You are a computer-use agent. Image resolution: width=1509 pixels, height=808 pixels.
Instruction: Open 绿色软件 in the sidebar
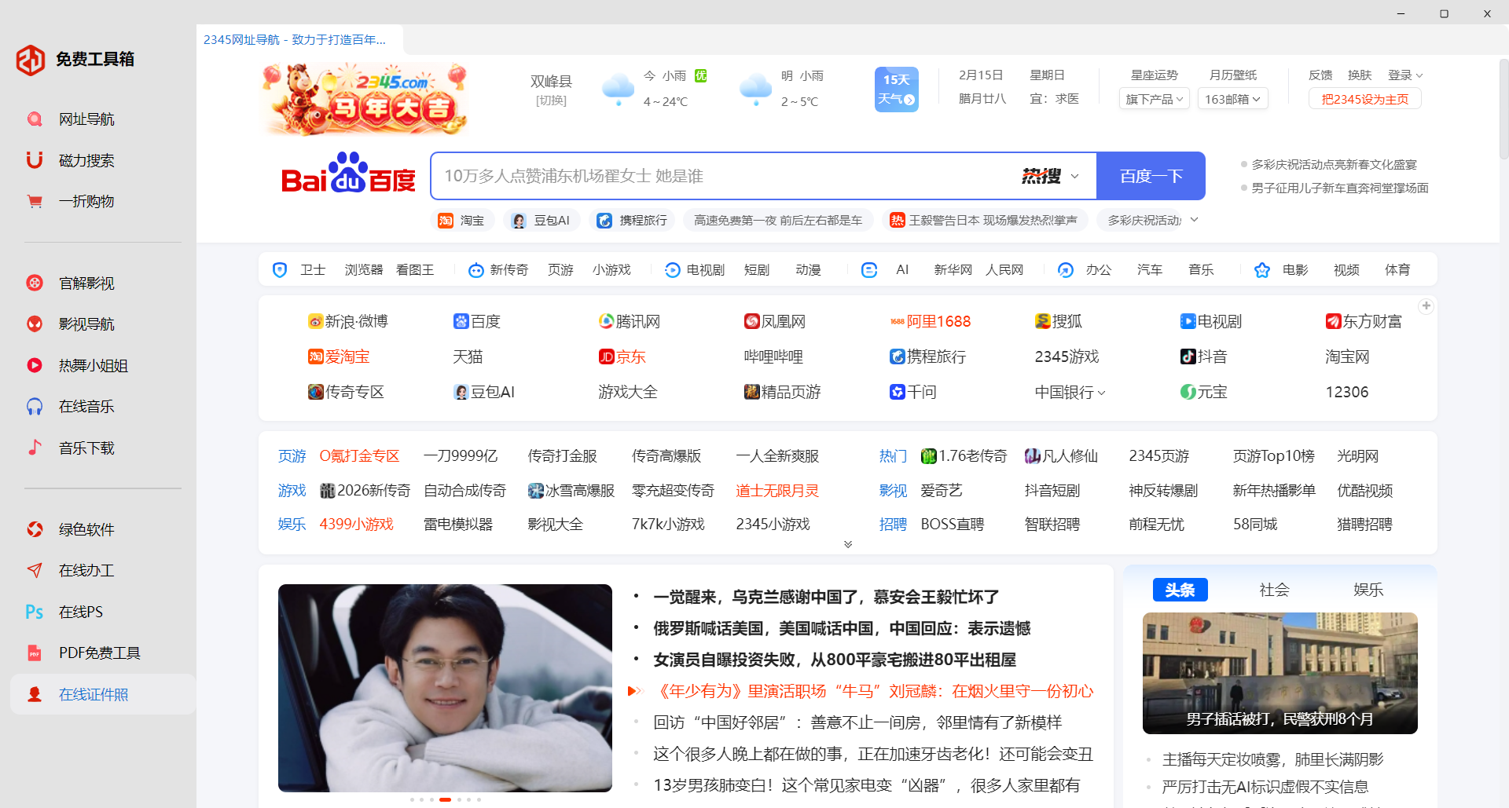[86, 529]
